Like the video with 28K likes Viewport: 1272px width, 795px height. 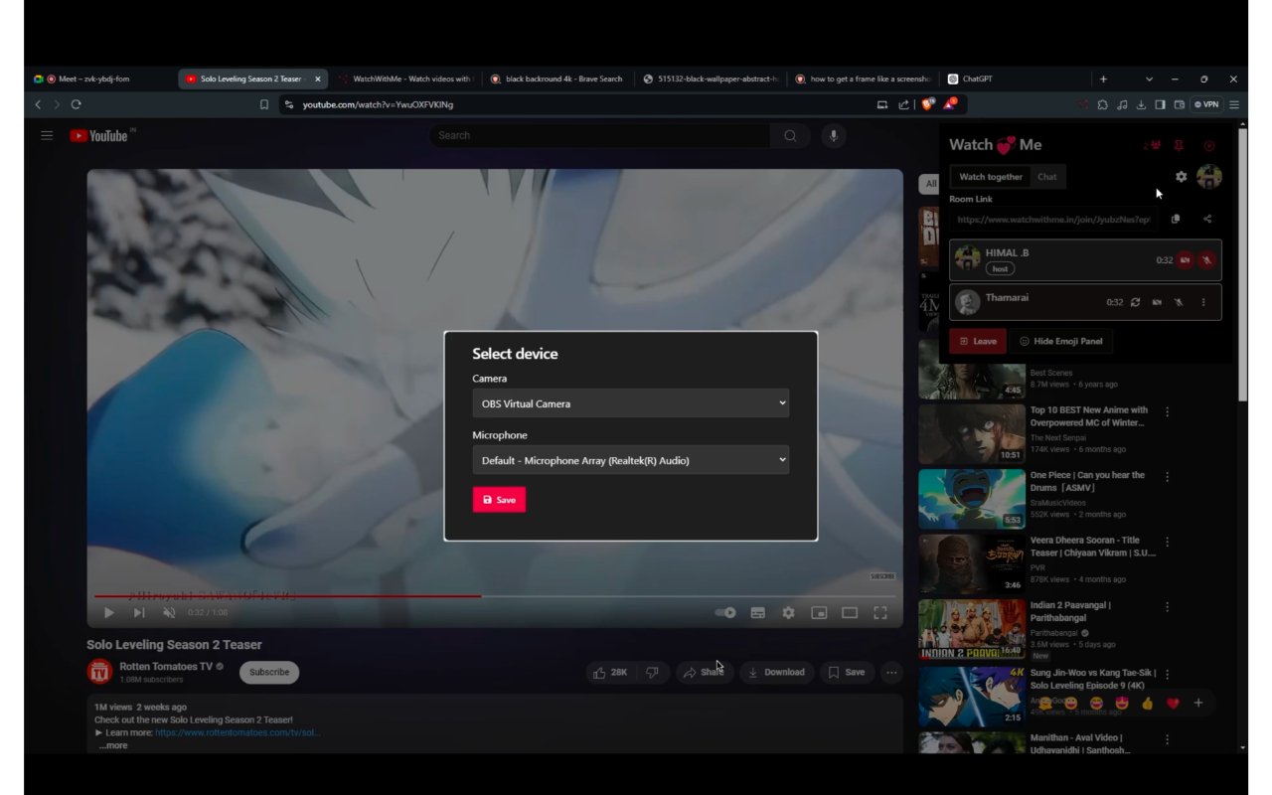pos(610,673)
